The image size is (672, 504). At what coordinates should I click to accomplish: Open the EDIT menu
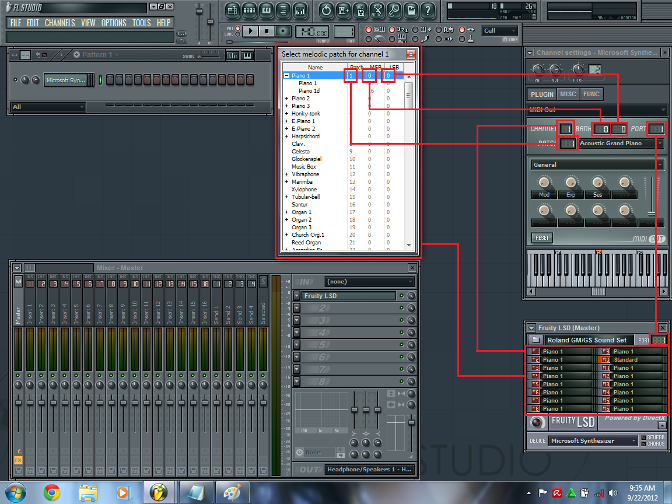click(33, 23)
